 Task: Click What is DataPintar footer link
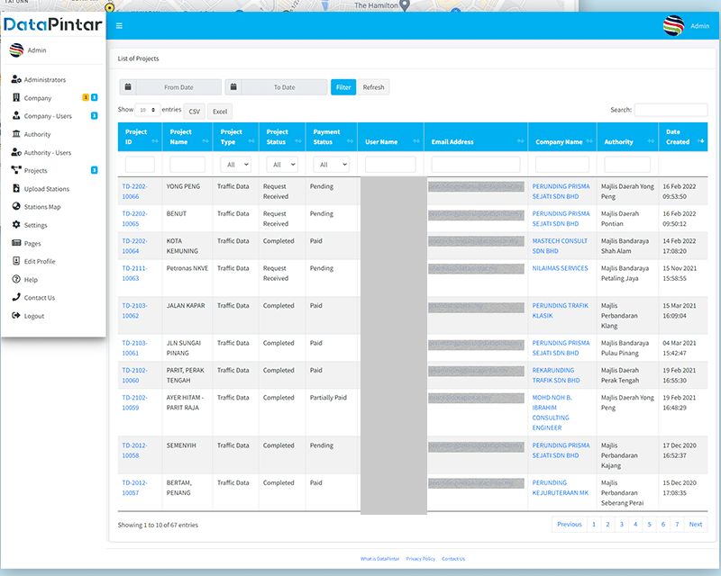point(379,559)
